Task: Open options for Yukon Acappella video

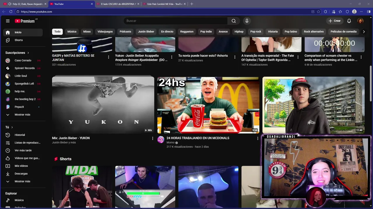Action: 172,57
